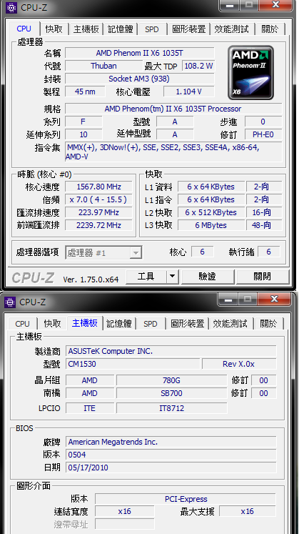The height and width of the screenshot is (534, 299).
Task: Click the 製造商 field ASUSTeK Computer INC.
Action: (171, 351)
